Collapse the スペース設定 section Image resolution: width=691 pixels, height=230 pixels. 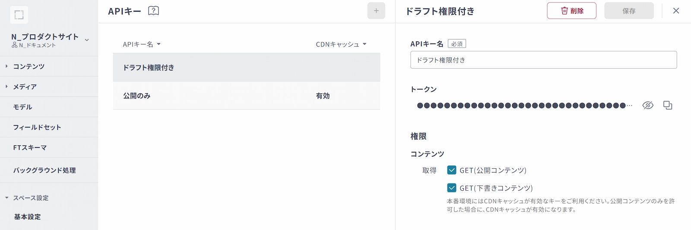click(30, 198)
